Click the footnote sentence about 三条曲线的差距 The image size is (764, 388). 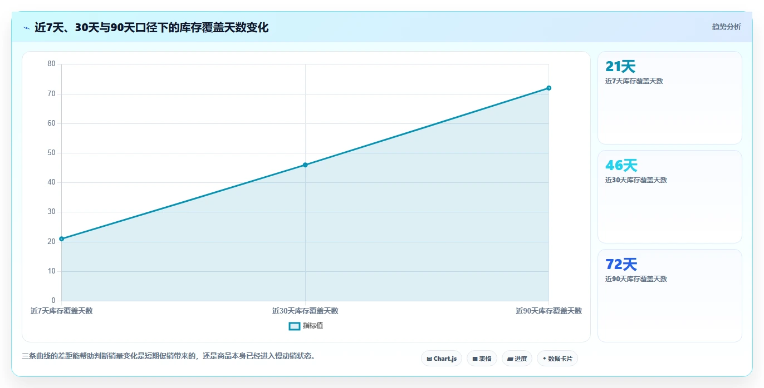169,356
